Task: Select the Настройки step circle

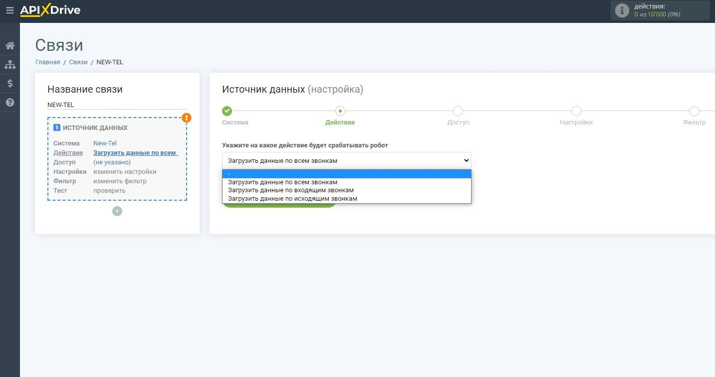Action: (x=576, y=111)
